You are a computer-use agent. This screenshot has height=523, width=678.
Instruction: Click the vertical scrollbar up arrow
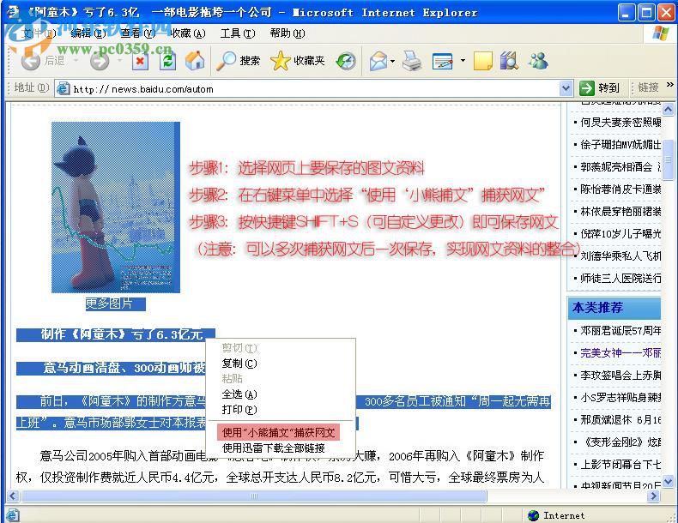(x=668, y=109)
